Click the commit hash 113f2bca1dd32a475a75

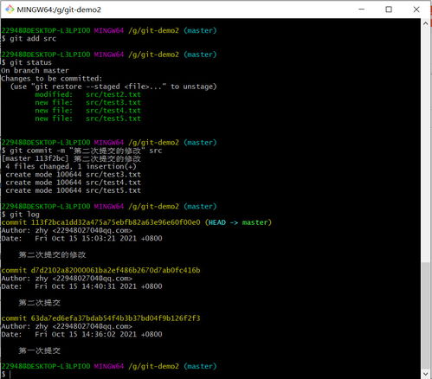point(116,222)
